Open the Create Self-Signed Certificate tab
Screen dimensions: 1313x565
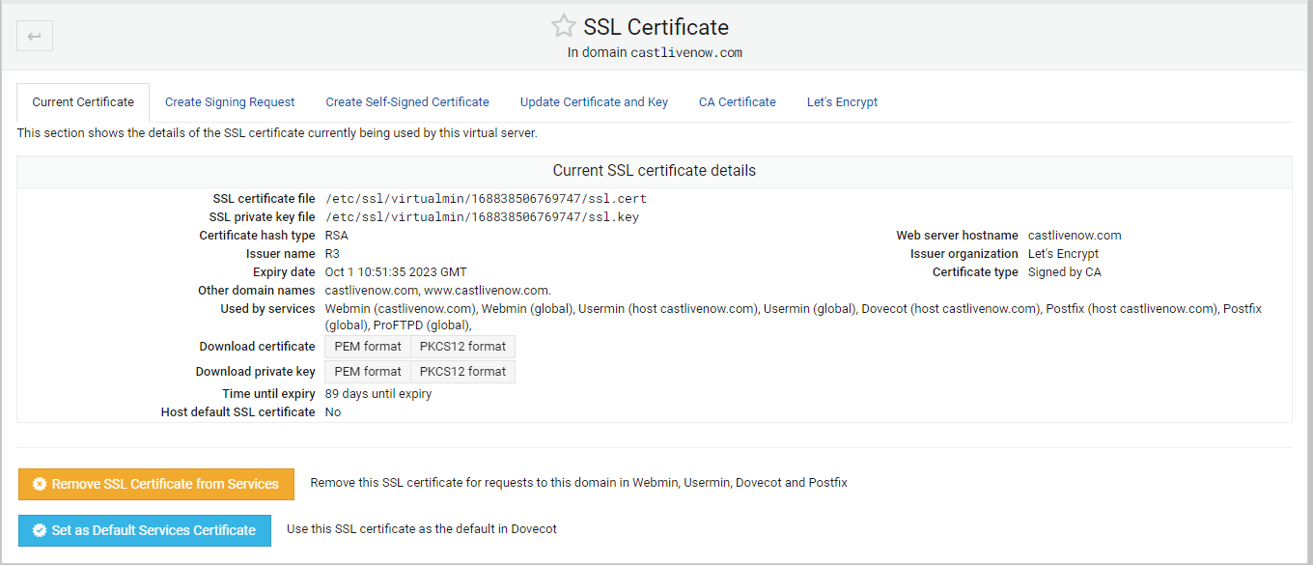coord(406,101)
